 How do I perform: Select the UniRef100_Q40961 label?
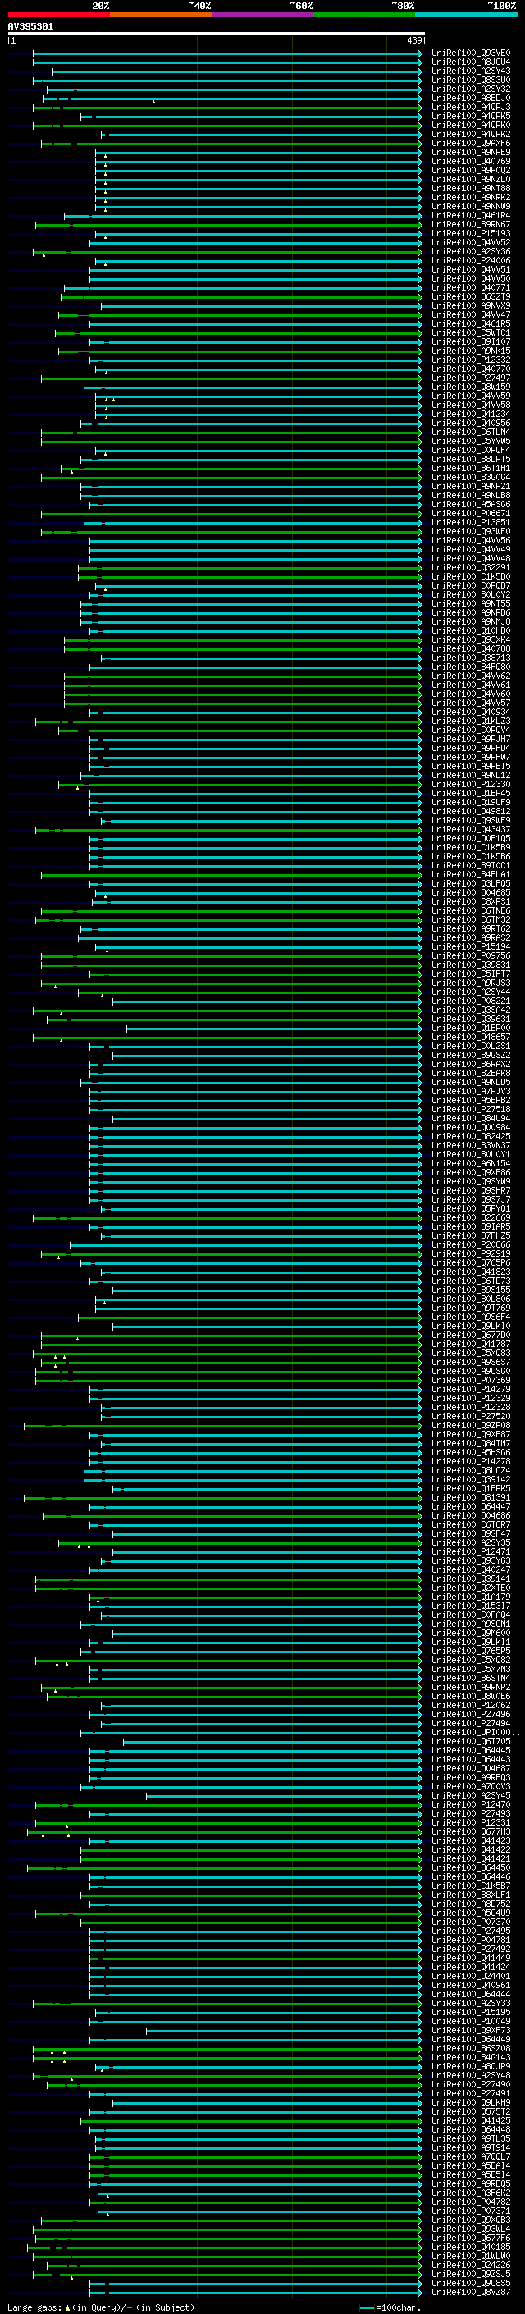pyautogui.click(x=471, y=1985)
